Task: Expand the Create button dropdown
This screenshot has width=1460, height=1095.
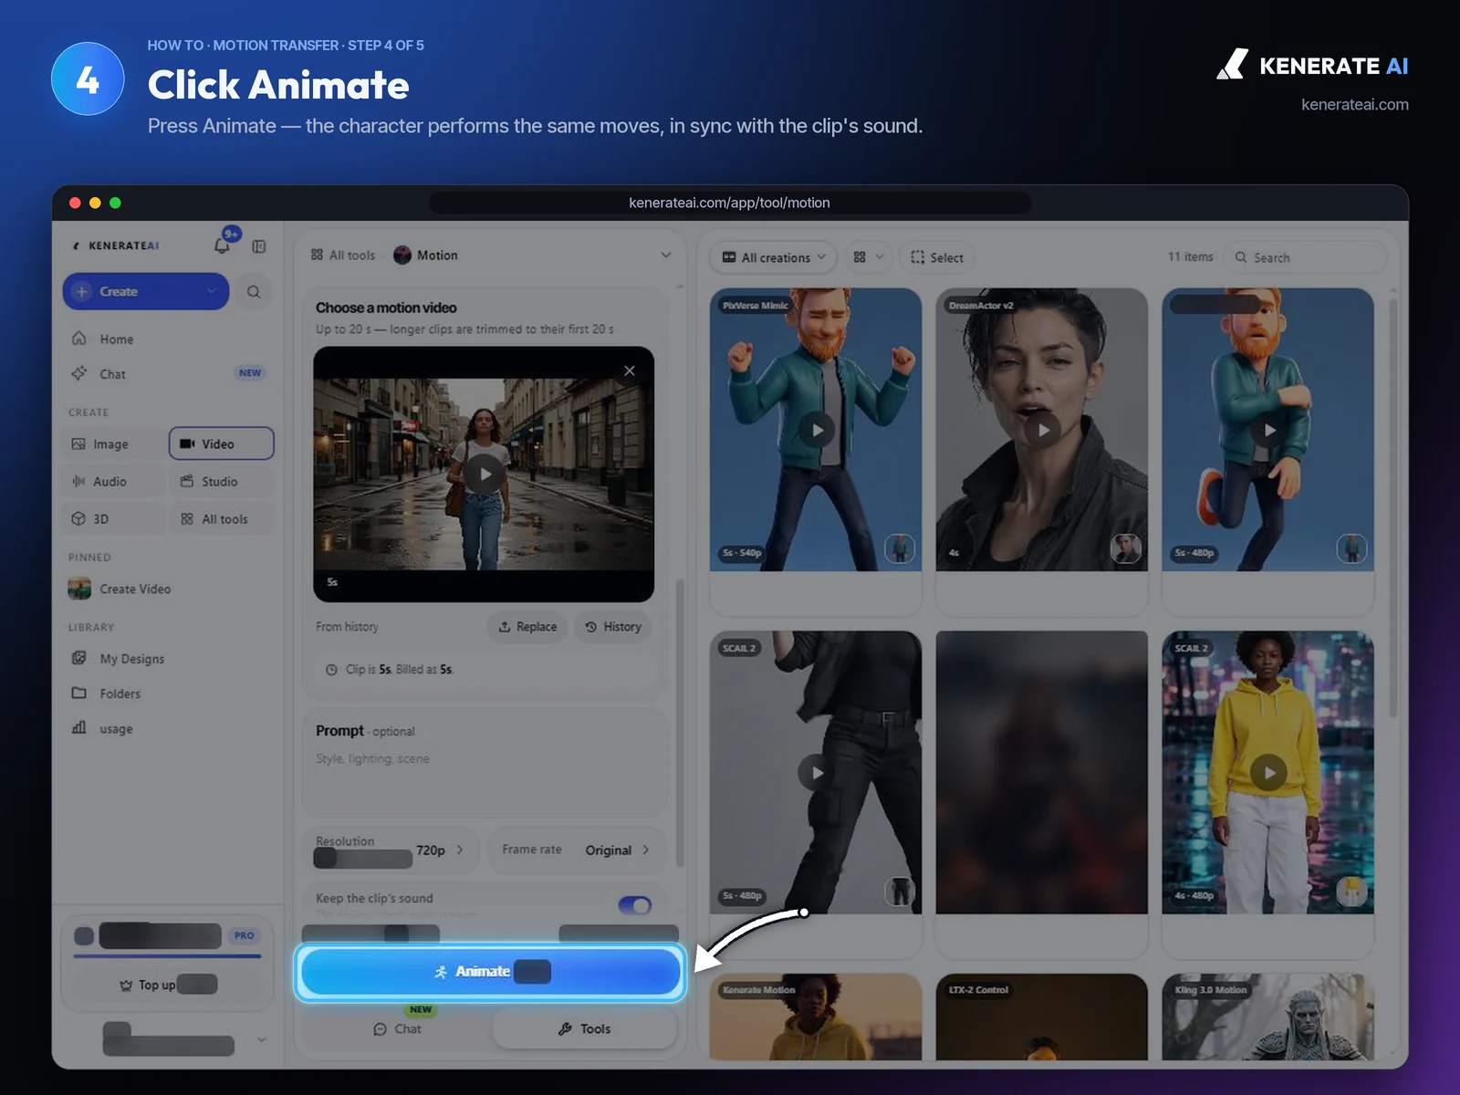Action: 212,292
